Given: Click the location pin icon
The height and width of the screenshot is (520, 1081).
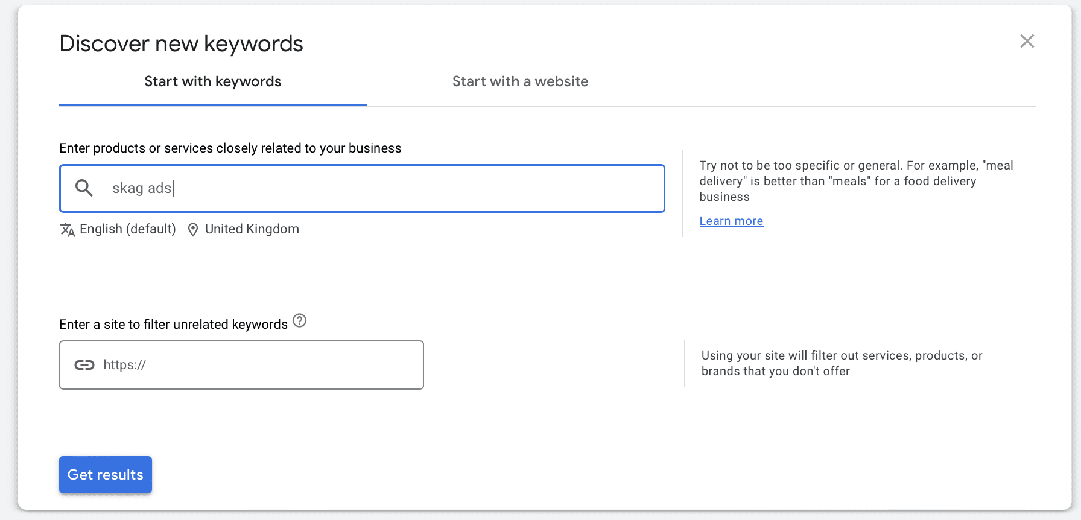Looking at the screenshot, I should click(x=193, y=230).
